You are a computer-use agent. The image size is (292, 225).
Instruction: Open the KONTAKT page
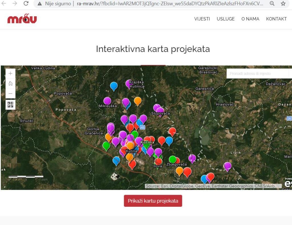pyautogui.click(x=276, y=19)
